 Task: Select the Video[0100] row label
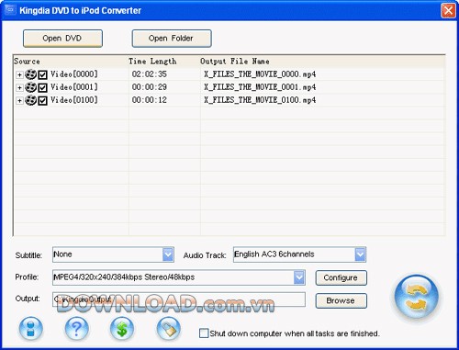(x=74, y=100)
